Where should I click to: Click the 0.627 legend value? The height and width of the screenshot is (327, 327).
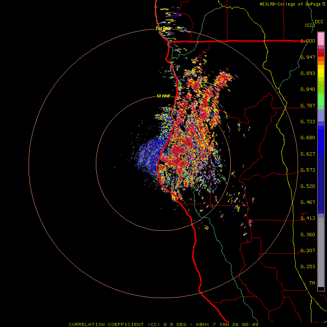[x=308, y=154]
